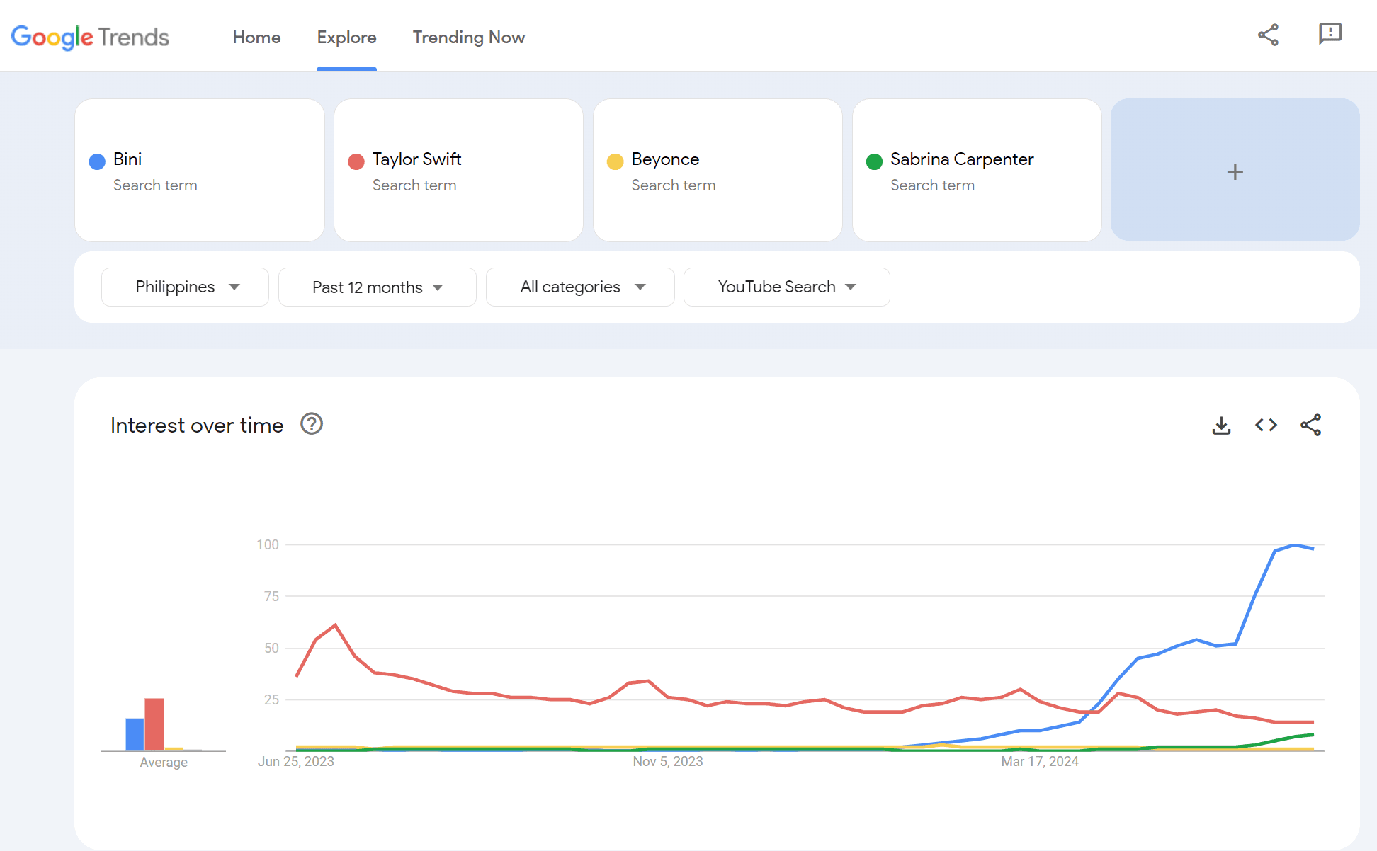Click the Google Trends logo
This screenshot has width=1377, height=851.
[90, 37]
